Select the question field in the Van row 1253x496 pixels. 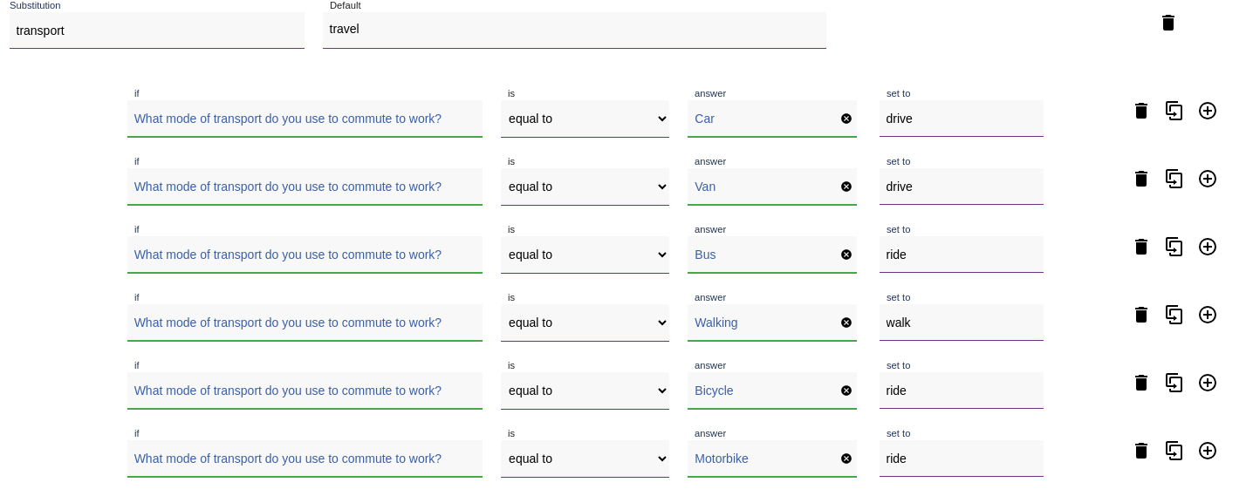pyautogui.click(x=305, y=187)
